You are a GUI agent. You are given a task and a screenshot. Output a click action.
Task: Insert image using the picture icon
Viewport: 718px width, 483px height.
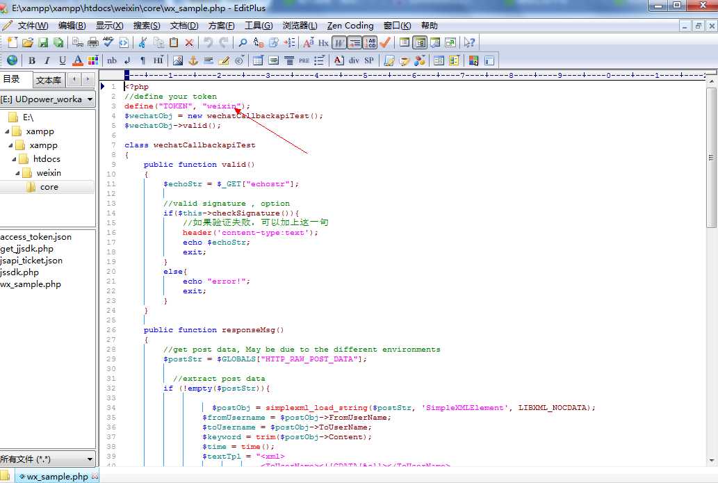[178, 60]
